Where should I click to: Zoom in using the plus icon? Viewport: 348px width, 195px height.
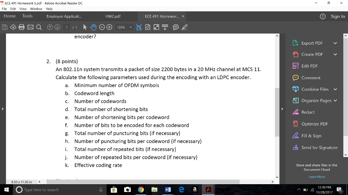(109, 27)
